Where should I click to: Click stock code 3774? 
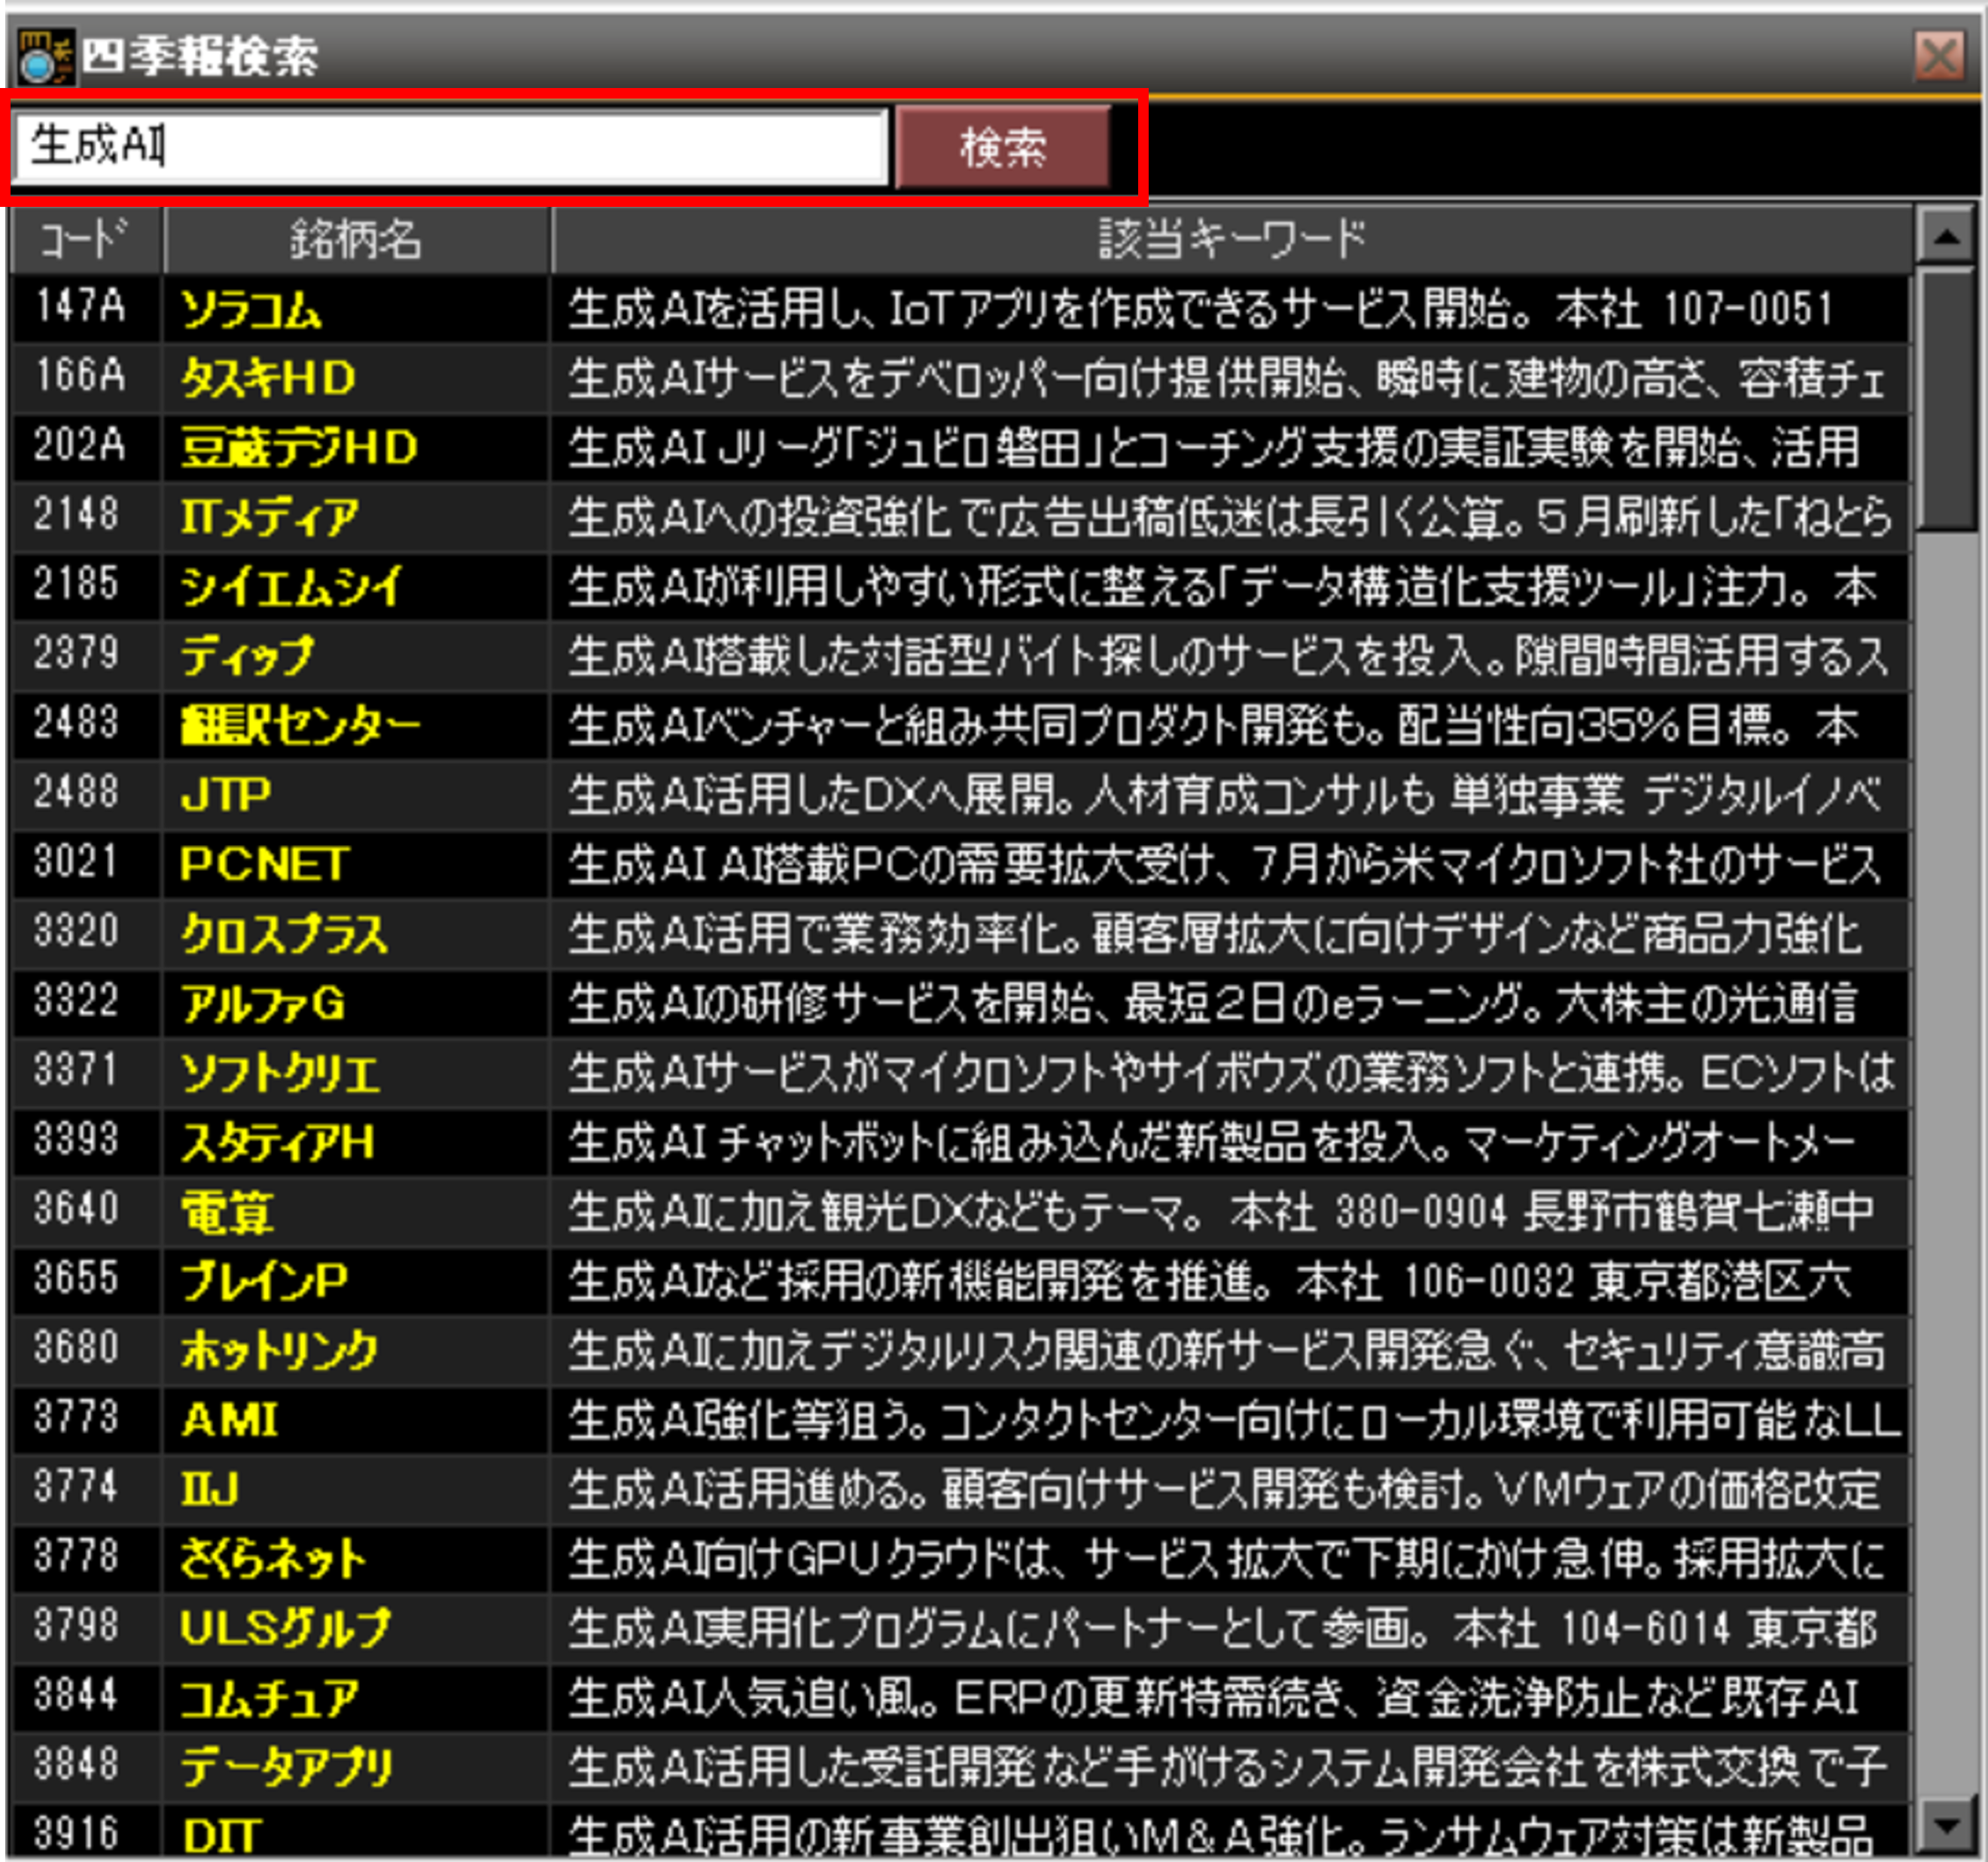(76, 1487)
